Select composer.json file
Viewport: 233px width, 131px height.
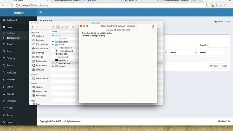coord(65,48)
